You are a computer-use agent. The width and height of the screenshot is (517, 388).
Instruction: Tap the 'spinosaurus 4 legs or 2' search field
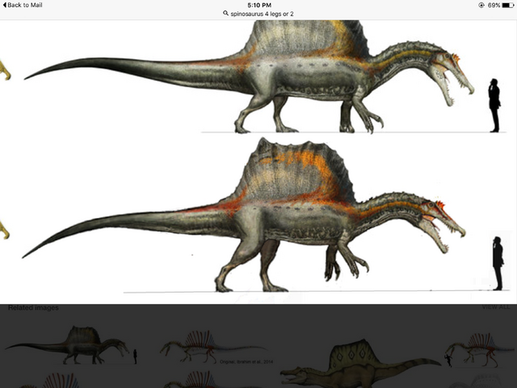click(x=258, y=14)
